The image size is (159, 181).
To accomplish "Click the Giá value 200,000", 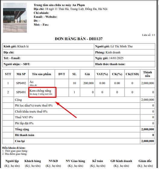I will coord(88,83).
